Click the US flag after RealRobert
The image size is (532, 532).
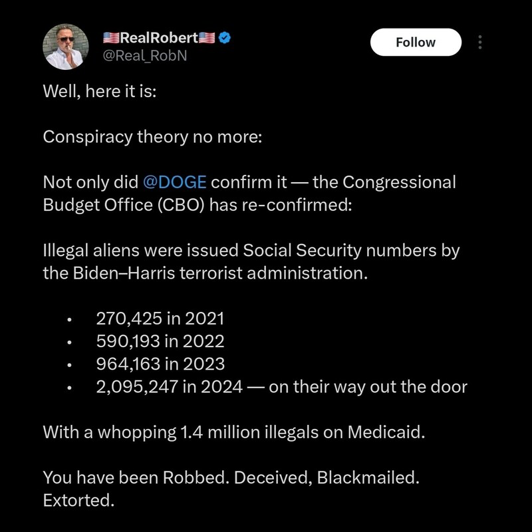[208, 38]
